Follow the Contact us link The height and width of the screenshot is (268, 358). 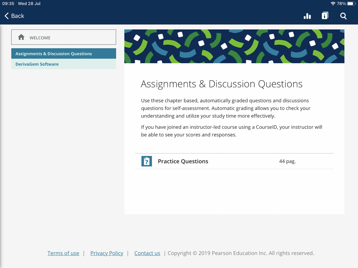147,253
